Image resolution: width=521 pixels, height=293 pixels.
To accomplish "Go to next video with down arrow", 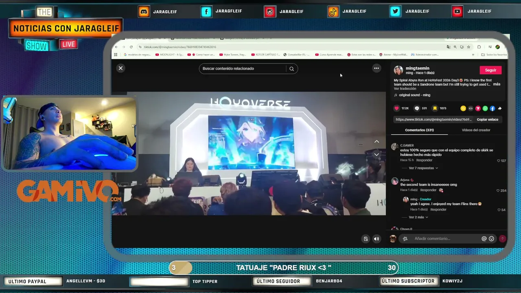I will point(377,155).
